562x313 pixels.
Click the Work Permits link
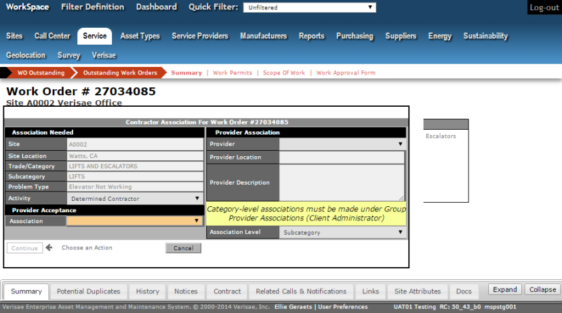click(233, 73)
